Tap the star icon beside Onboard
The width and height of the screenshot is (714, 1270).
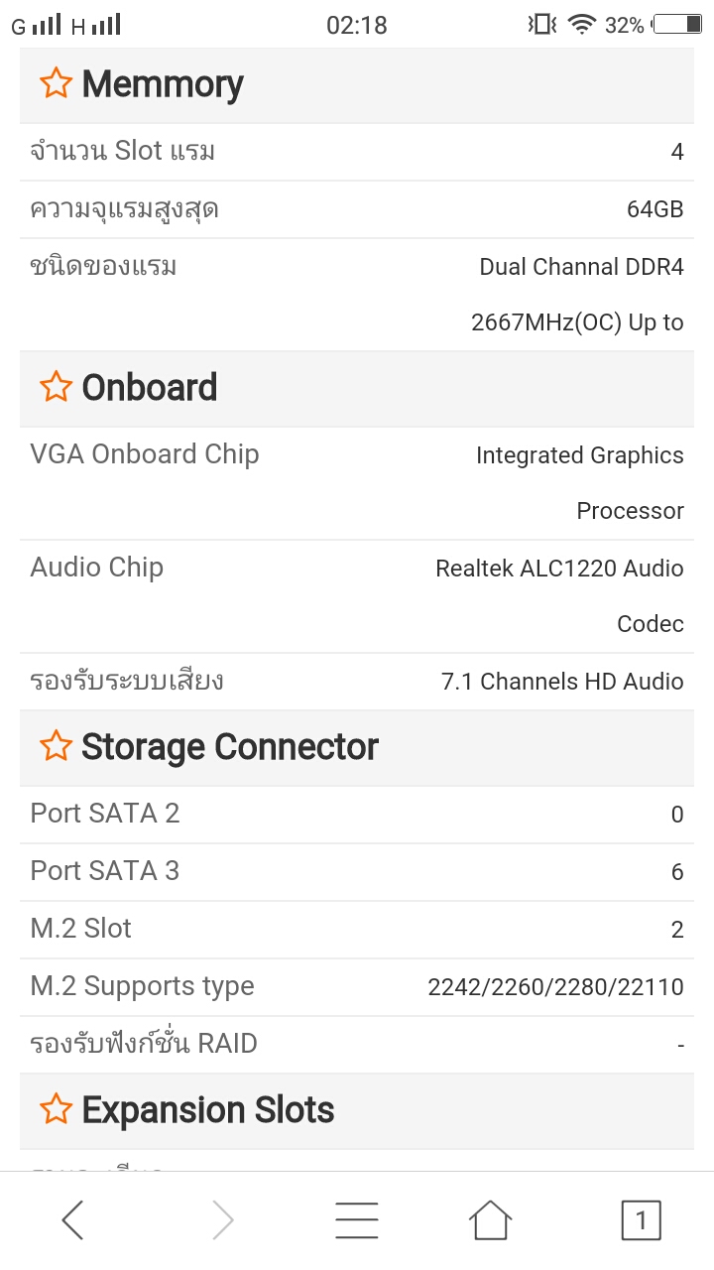[57, 387]
